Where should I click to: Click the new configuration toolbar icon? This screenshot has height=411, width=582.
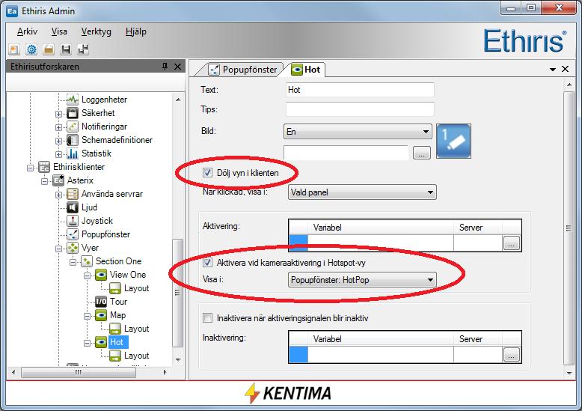coord(13,49)
